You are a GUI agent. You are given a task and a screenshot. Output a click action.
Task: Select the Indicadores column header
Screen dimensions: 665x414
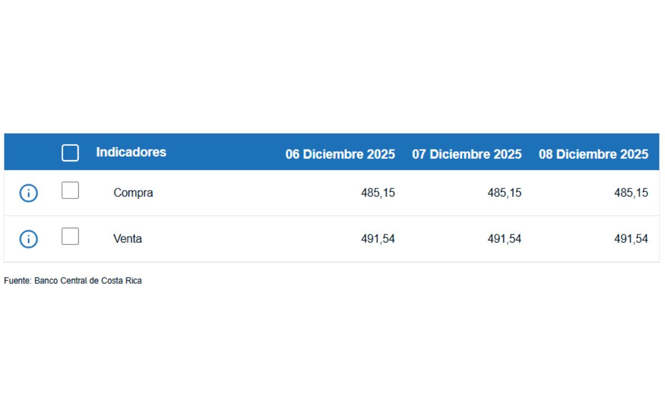point(132,152)
